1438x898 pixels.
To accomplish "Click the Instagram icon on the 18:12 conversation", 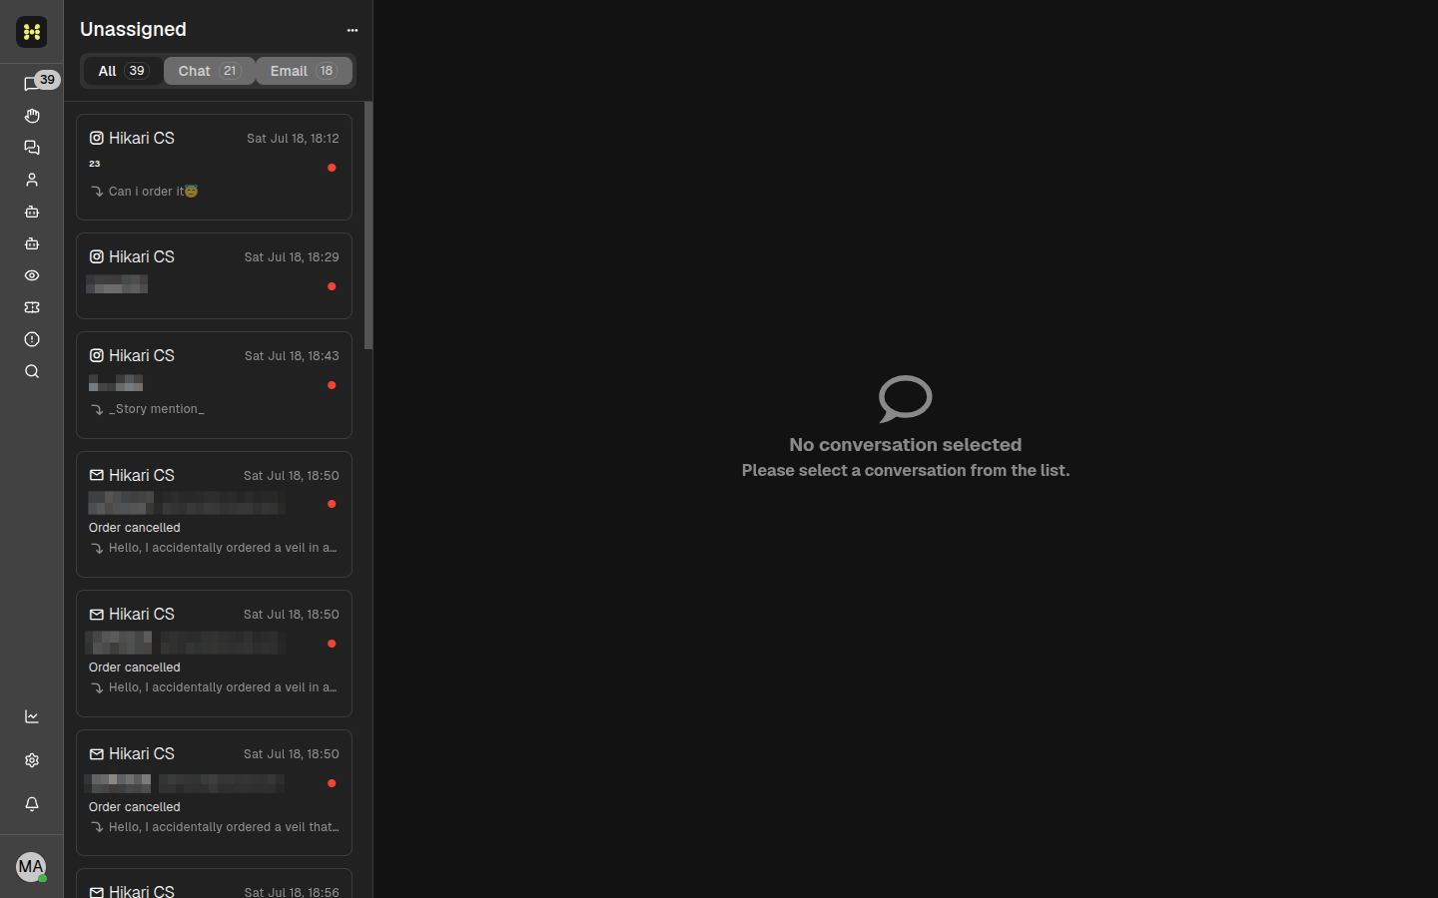I will tap(97, 138).
